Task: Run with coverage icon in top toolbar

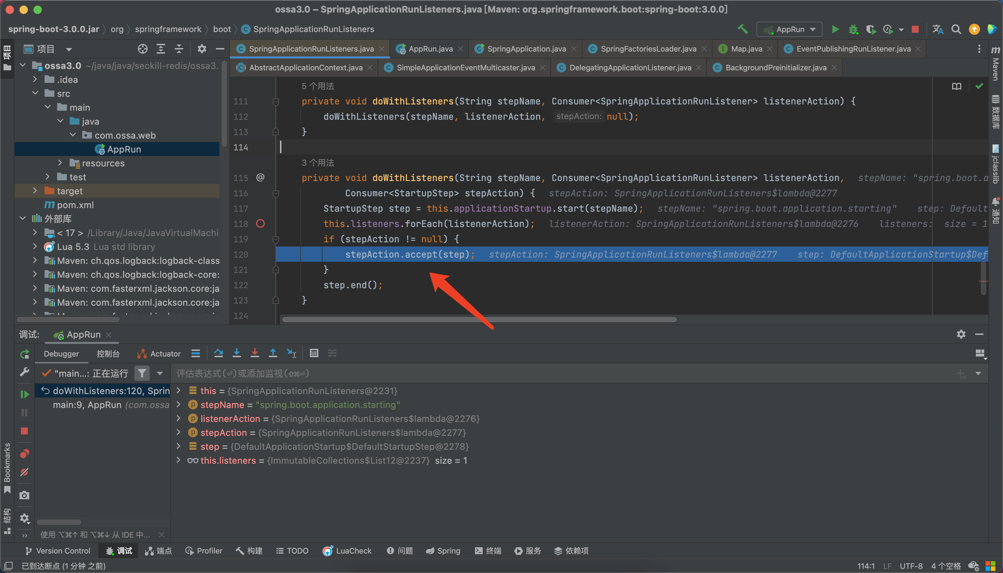Action: point(871,29)
